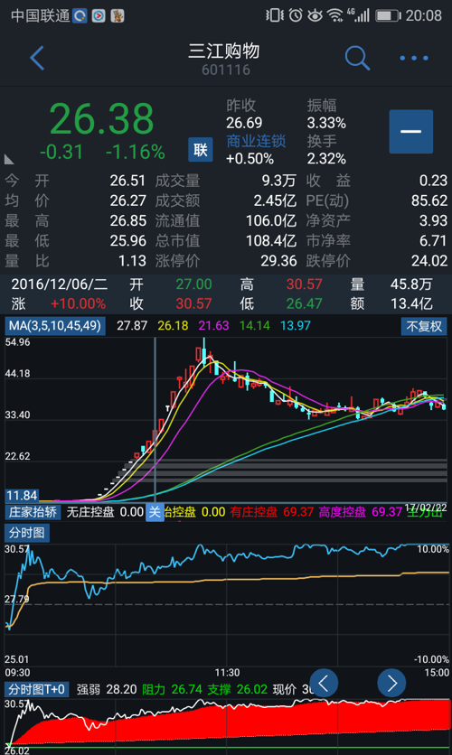Tap the 关 close toggle on indicator
This screenshot has height=755, width=452.
point(155,512)
